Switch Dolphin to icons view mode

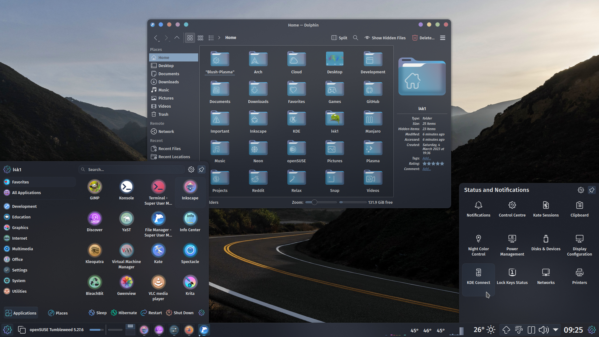click(x=190, y=38)
